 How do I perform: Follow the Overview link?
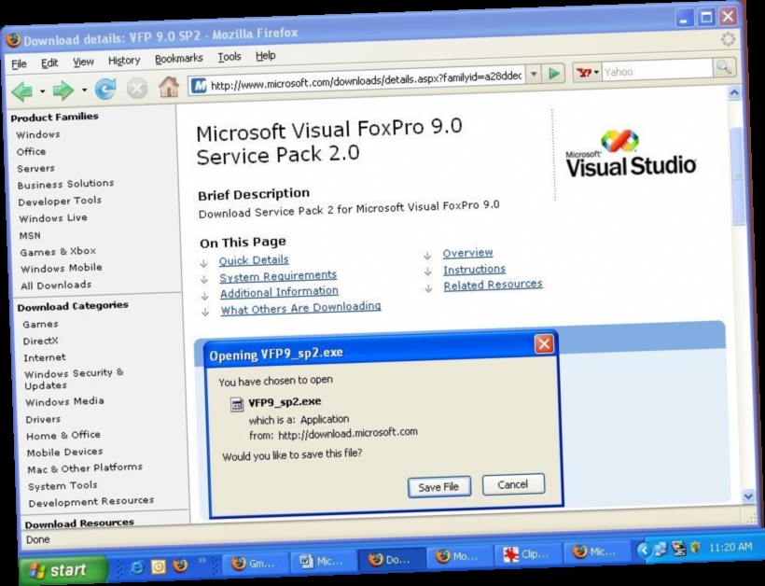(468, 253)
